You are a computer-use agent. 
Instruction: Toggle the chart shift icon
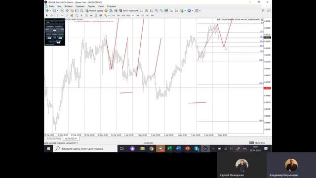tap(177, 10)
